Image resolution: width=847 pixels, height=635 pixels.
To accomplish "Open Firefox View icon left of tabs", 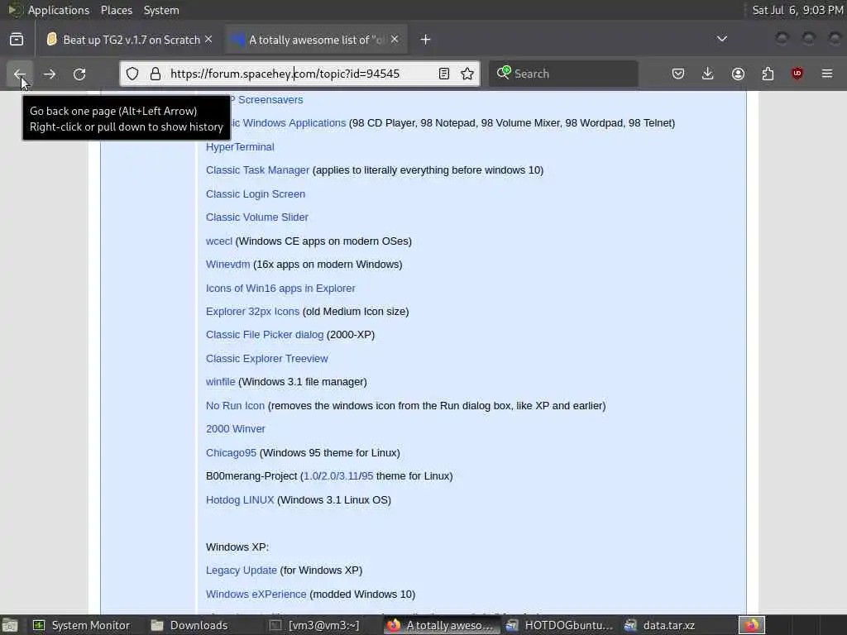I will pos(17,39).
